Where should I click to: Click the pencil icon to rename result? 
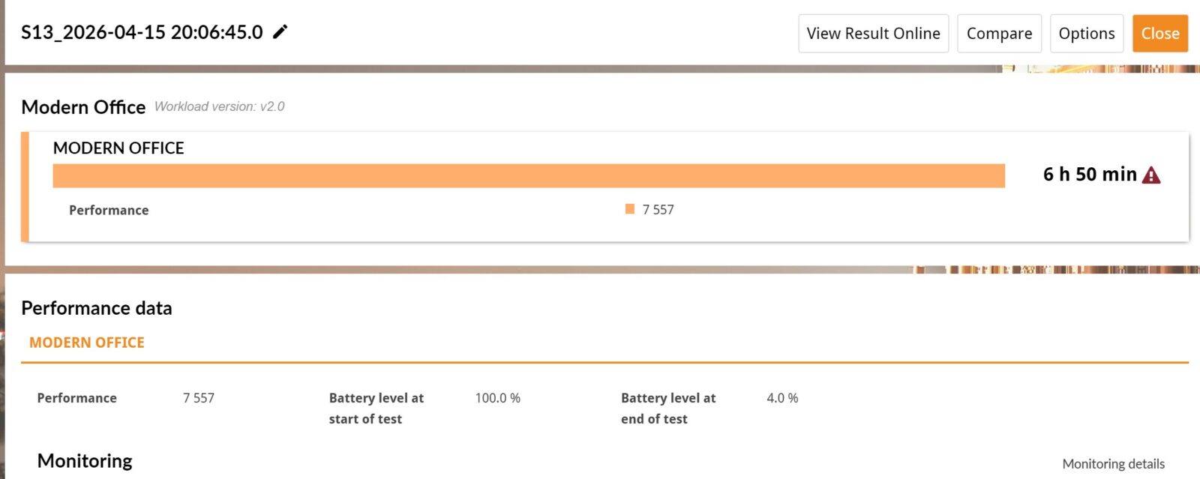[280, 31]
